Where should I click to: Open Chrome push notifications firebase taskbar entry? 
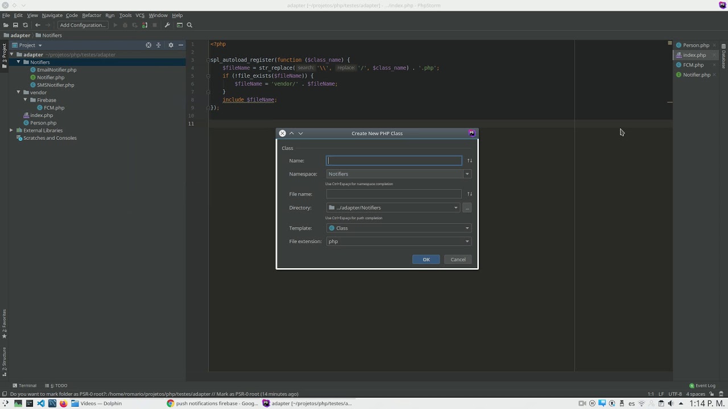[212, 403]
